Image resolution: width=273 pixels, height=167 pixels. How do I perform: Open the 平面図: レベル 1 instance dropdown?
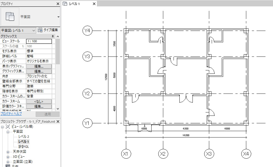18,30
